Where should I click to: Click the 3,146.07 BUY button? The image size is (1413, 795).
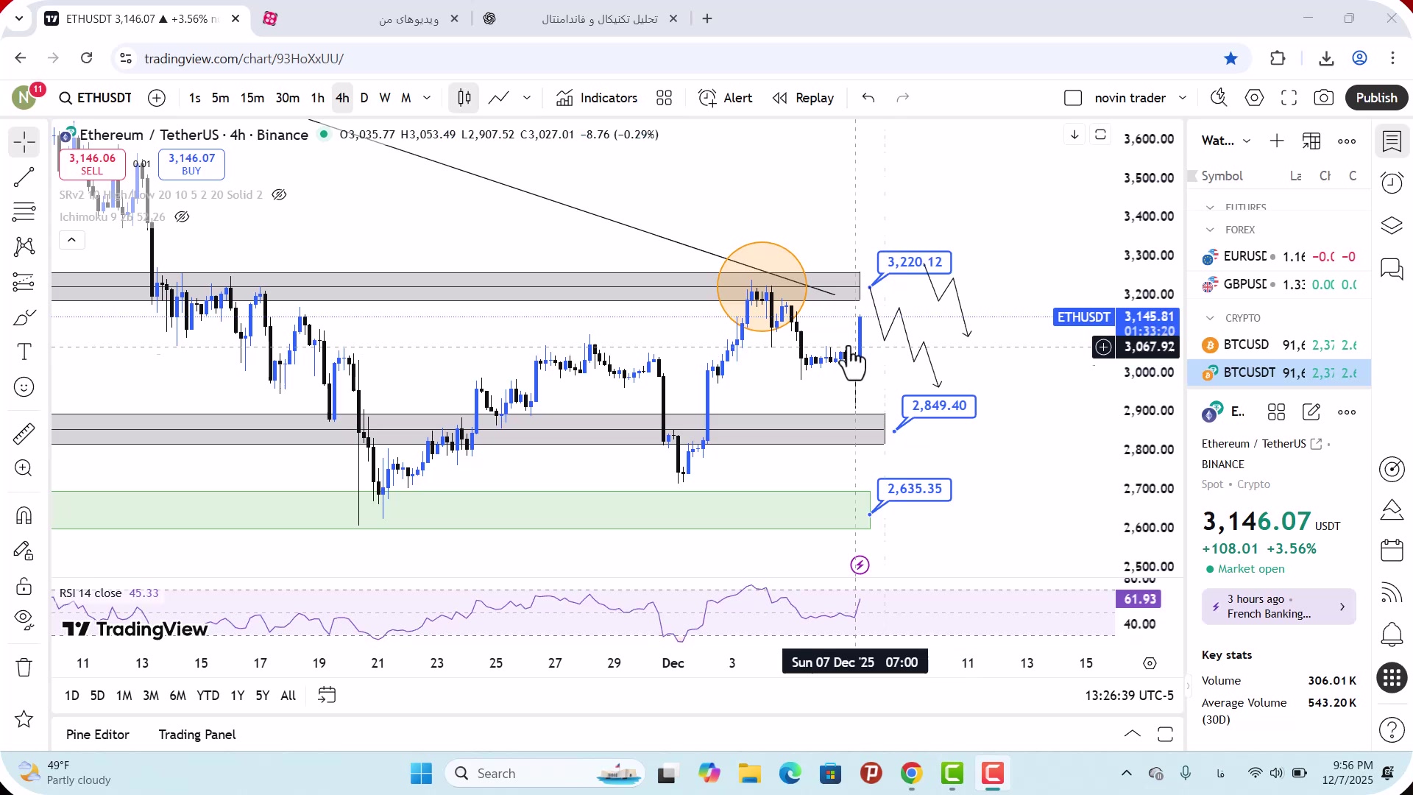click(191, 164)
